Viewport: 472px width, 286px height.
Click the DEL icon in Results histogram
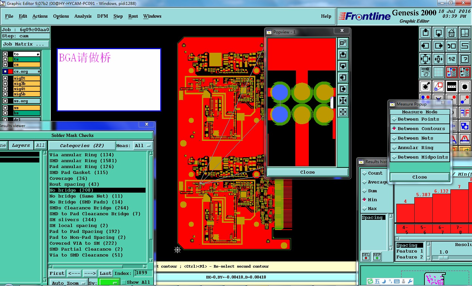(x=366, y=257)
